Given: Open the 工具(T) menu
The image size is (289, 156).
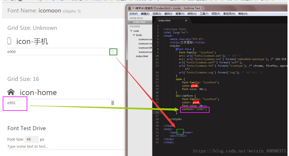Looking at the screenshot, I should click(x=204, y=14).
